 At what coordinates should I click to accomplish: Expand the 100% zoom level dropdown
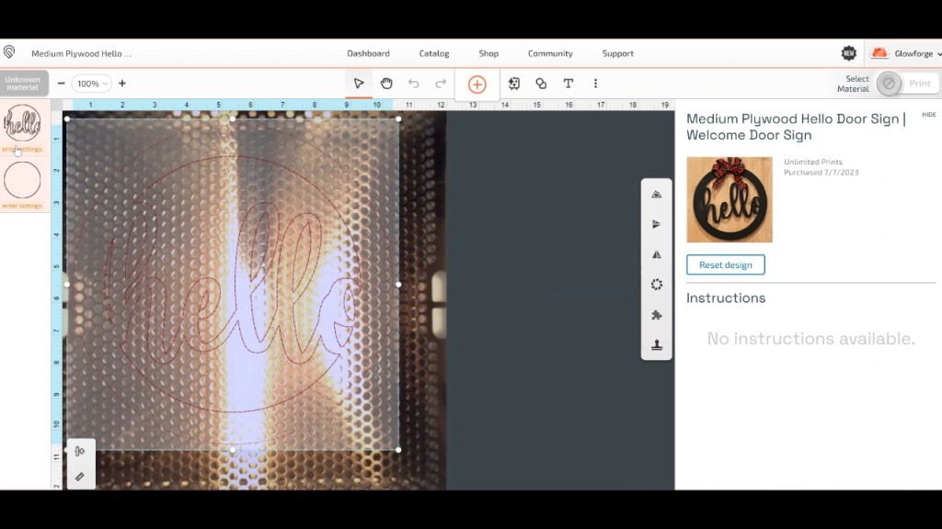pos(92,84)
